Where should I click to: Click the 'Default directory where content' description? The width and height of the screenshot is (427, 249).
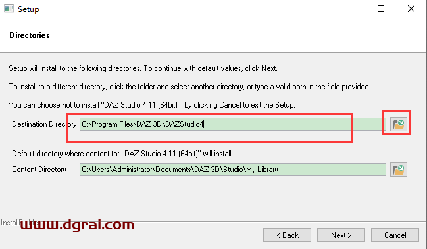point(122,154)
